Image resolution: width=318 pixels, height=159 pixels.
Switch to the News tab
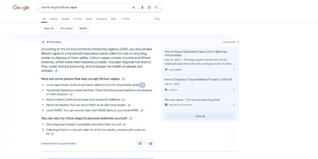coord(89,19)
